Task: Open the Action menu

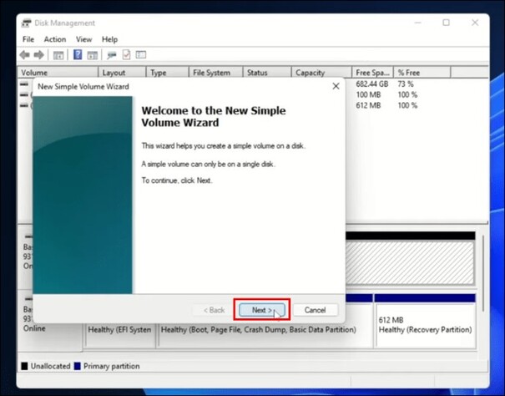Action: pos(55,39)
